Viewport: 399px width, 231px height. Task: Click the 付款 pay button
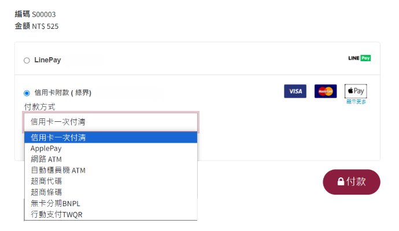pos(352,182)
